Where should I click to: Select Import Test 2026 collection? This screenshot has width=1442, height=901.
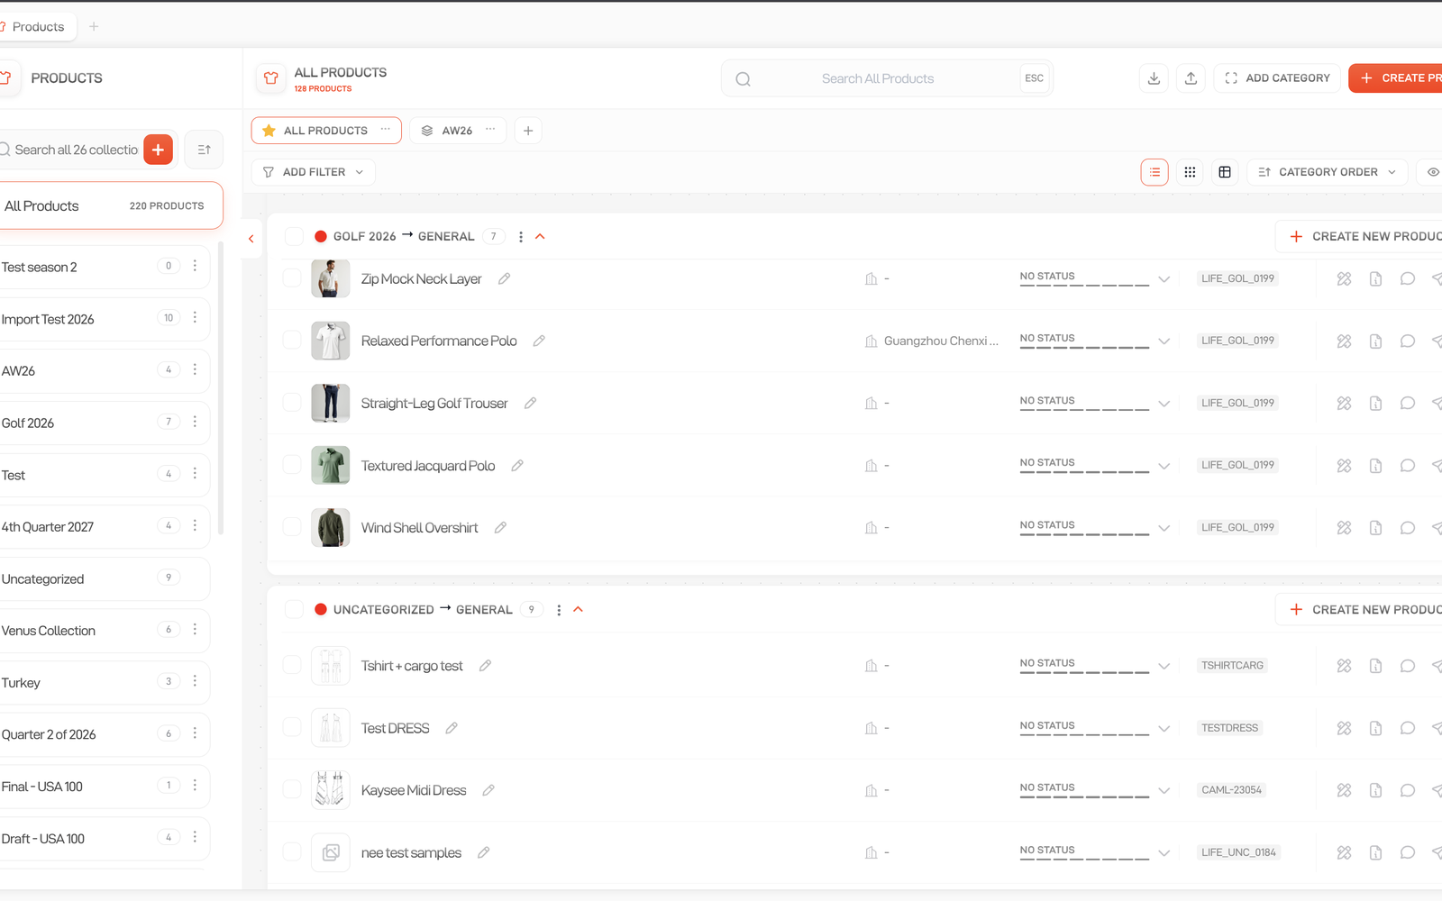(x=104, y=319)
